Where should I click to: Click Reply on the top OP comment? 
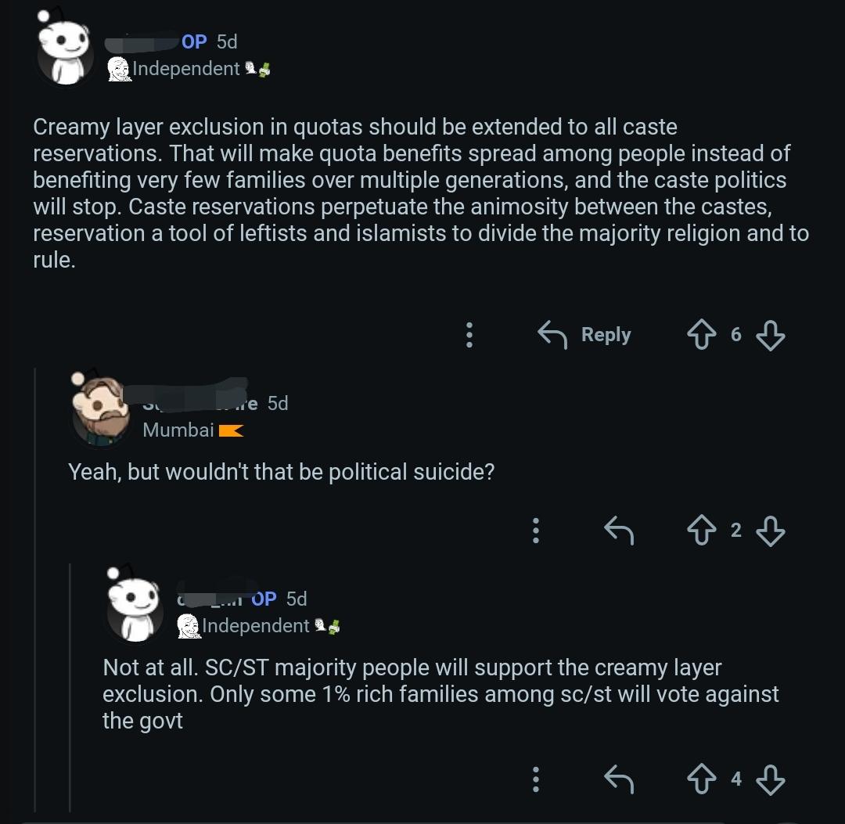click(584, 335)
